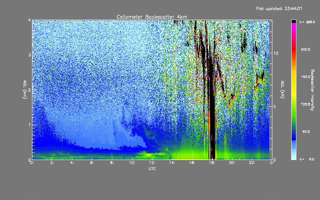
Task: Click the "10:" UTC tick label
Action: pos(132,163)
